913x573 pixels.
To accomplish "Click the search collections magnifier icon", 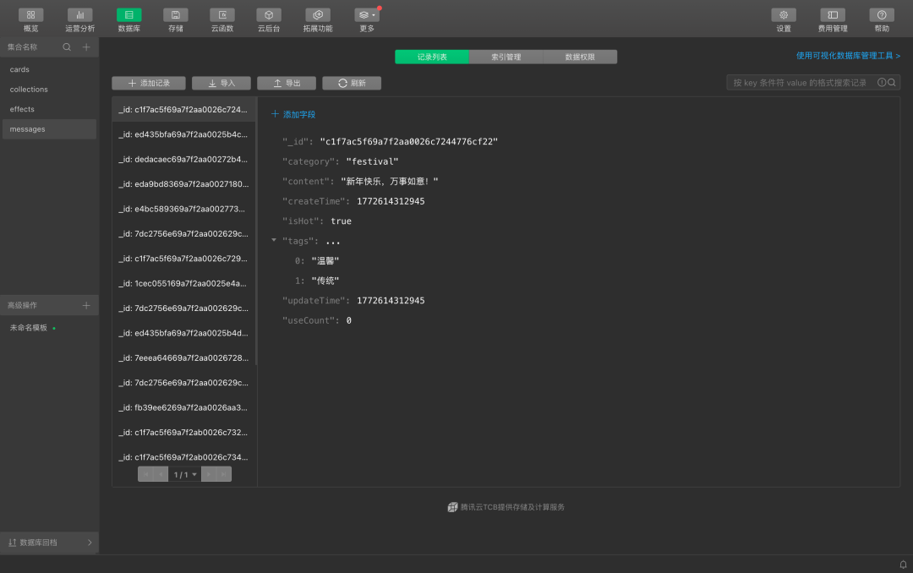I will point(68,47).
